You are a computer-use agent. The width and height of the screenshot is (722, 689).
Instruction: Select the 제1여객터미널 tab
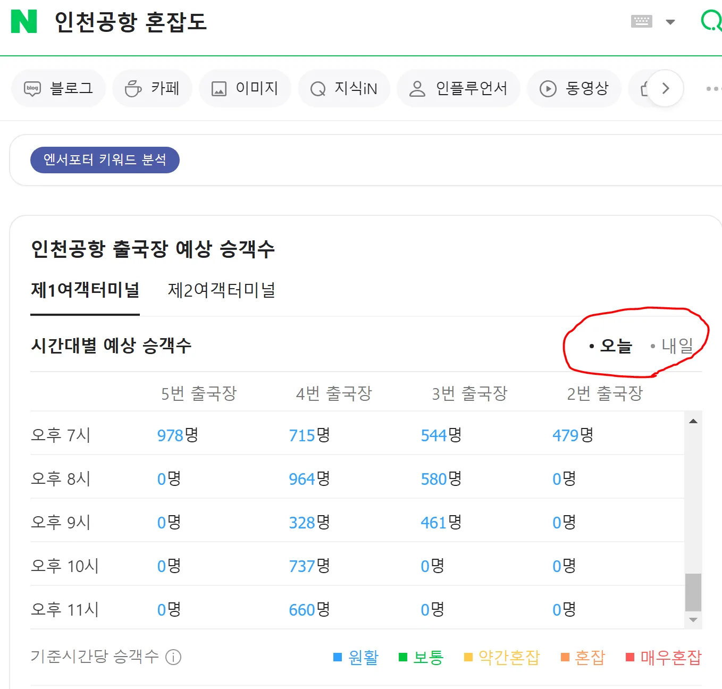pyautogui.click(x=85, y=290)
